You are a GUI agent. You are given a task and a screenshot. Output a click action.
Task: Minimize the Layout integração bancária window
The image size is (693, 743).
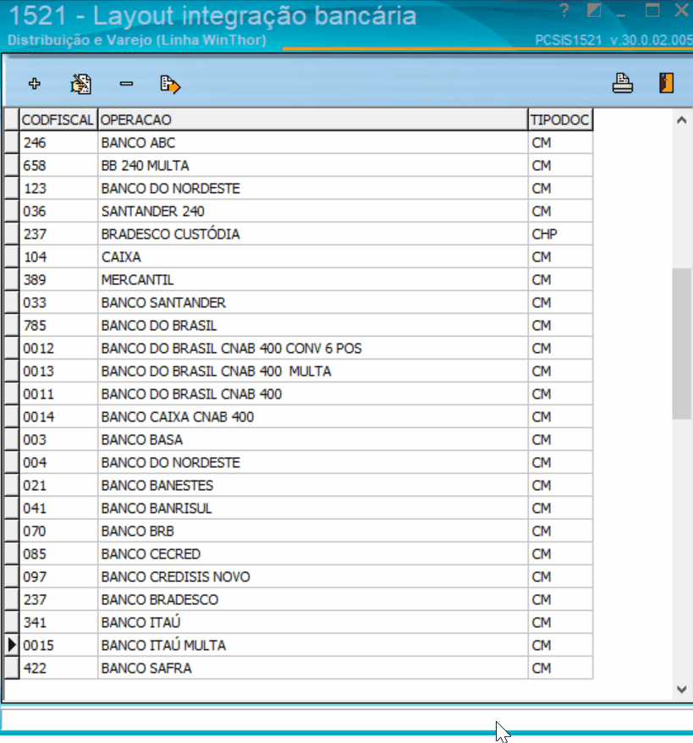[x=621, y=15]
